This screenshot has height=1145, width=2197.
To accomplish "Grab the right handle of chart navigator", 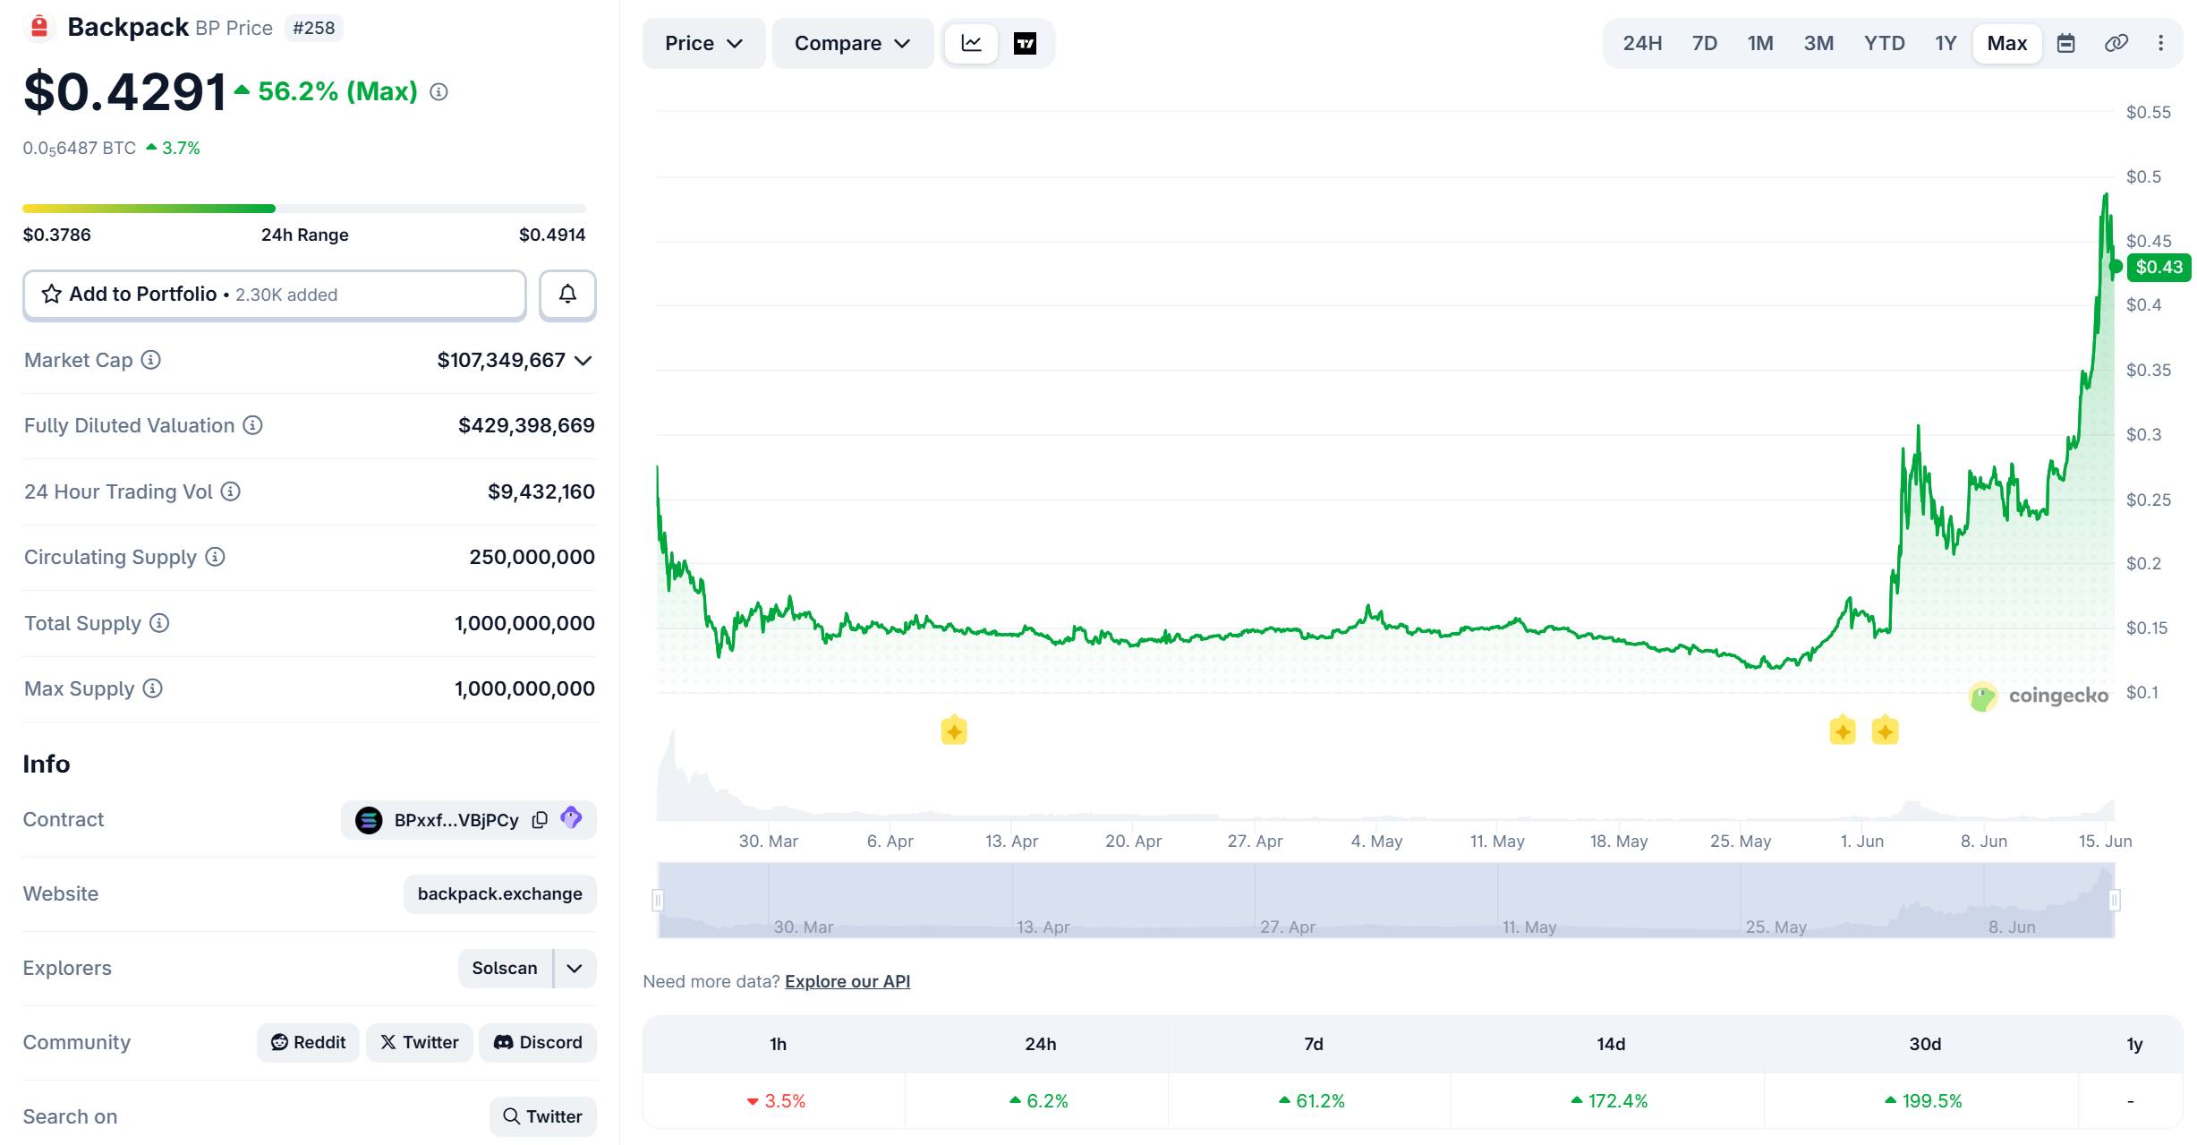I will pos(2115,900).
